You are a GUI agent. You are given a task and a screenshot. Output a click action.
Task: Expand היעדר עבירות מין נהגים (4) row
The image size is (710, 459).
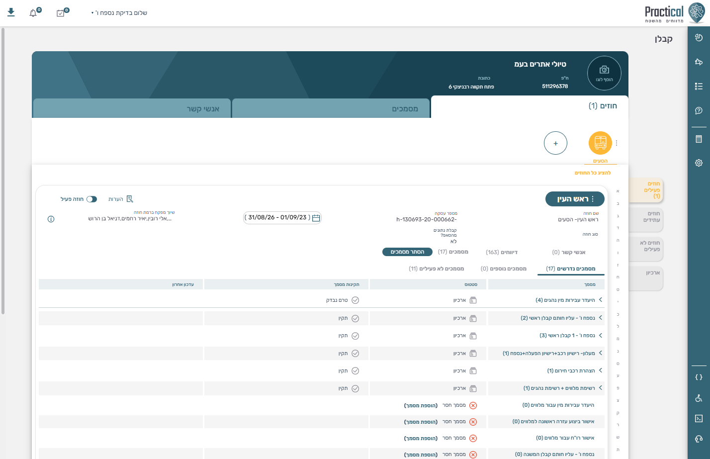[601, 300]
